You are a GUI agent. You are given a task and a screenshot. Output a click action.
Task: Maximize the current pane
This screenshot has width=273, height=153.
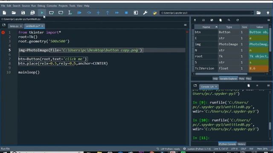click(136, 13)
